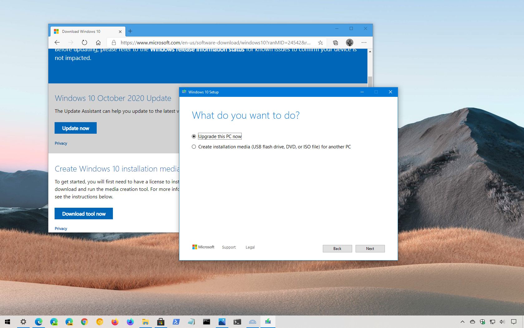Open Privacy link under Download tool now
Viewport: 524px width, 328px height.
point(61,229)
